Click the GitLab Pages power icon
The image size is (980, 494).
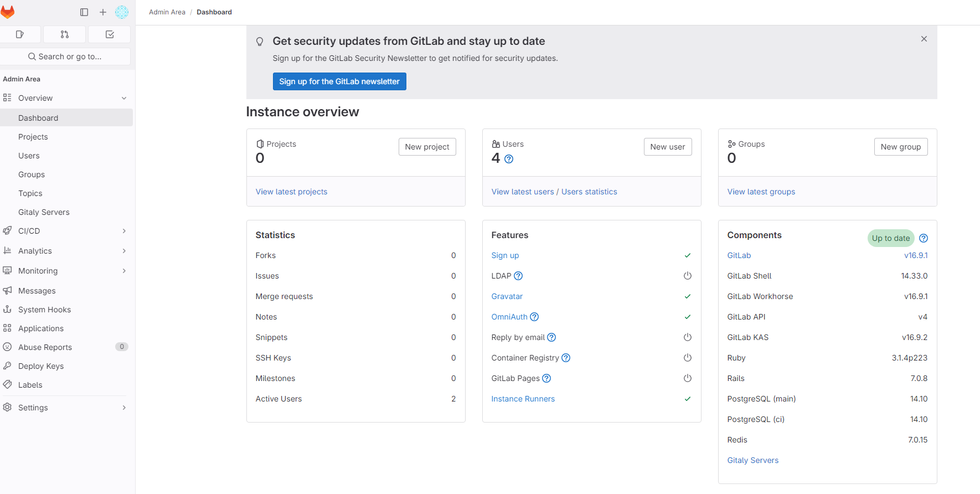coord(688,378)
